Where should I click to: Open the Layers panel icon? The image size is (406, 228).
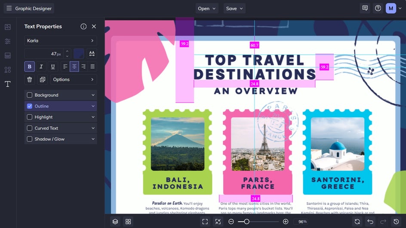pos(115,222)
